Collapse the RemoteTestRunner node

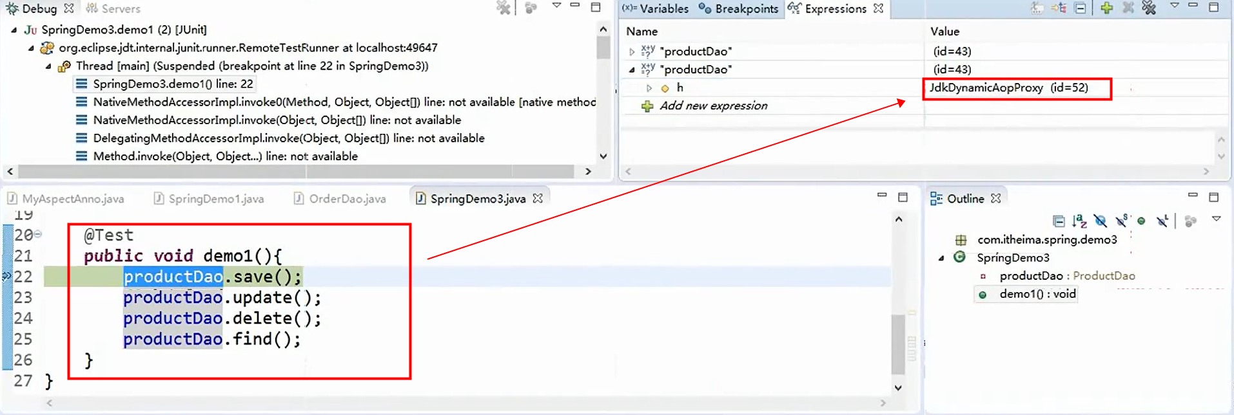(31, 48)
